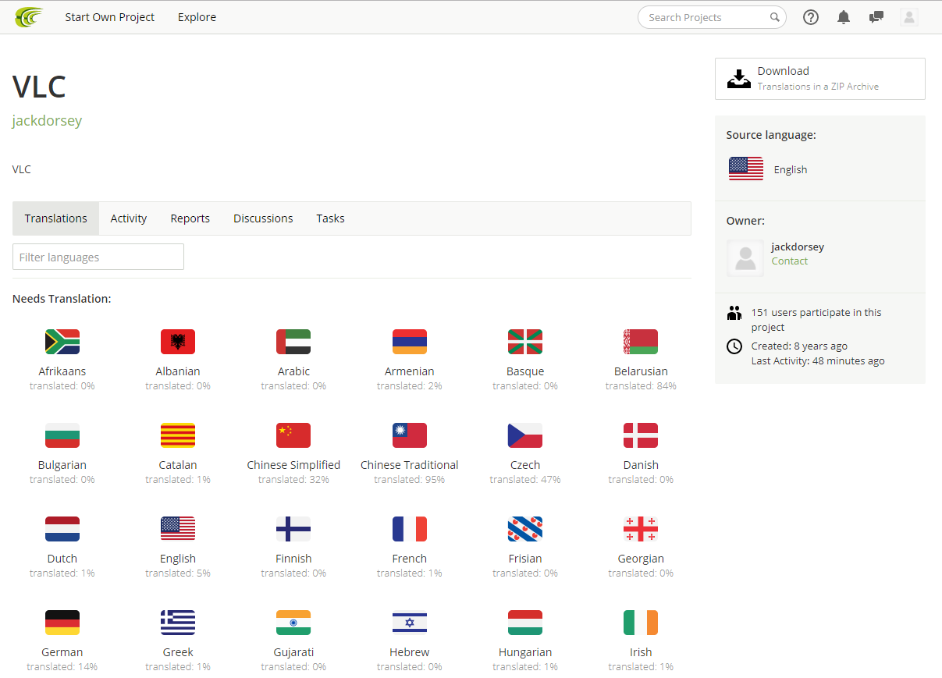Click the participants people icon

coord(734,314)
